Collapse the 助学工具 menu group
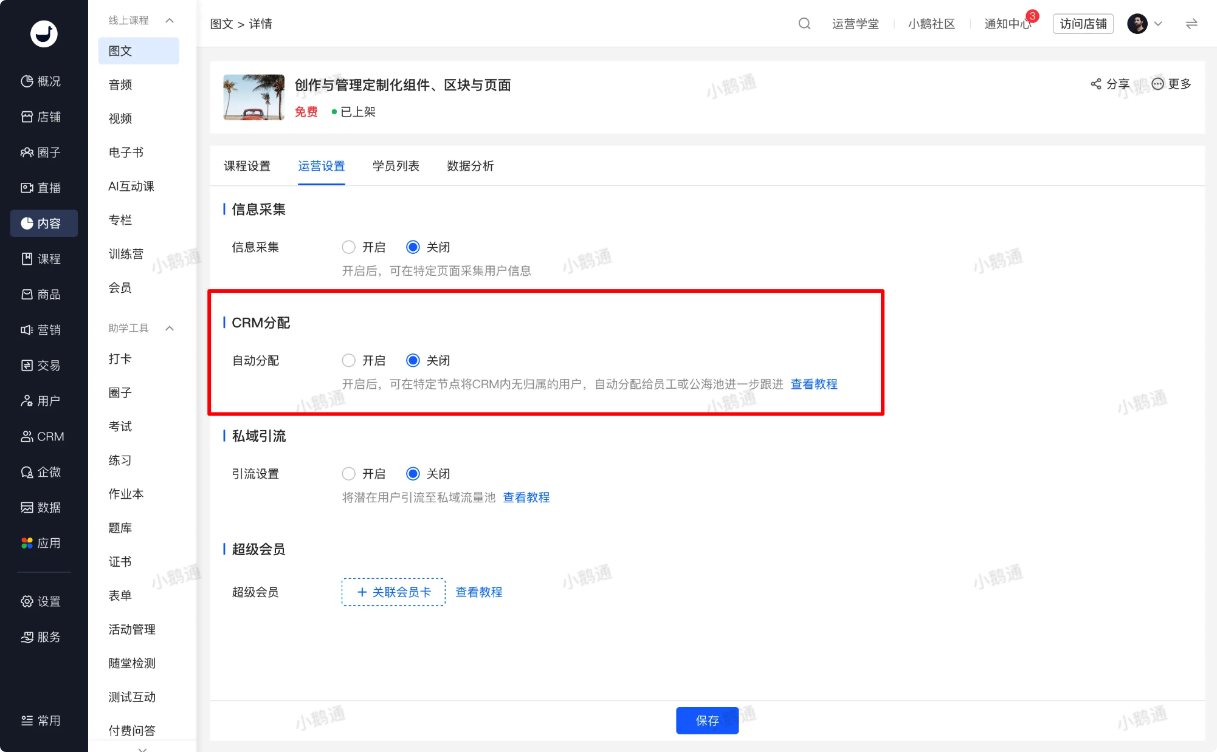Image resolution: width=1217 pixels, height=752 pixels. click(170, 328)
